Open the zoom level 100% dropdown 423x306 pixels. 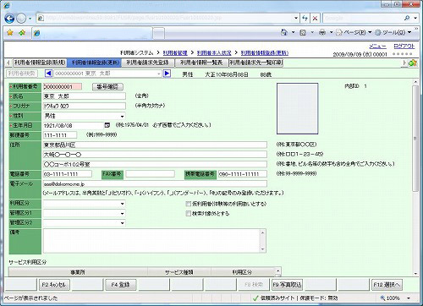(409, 298)
